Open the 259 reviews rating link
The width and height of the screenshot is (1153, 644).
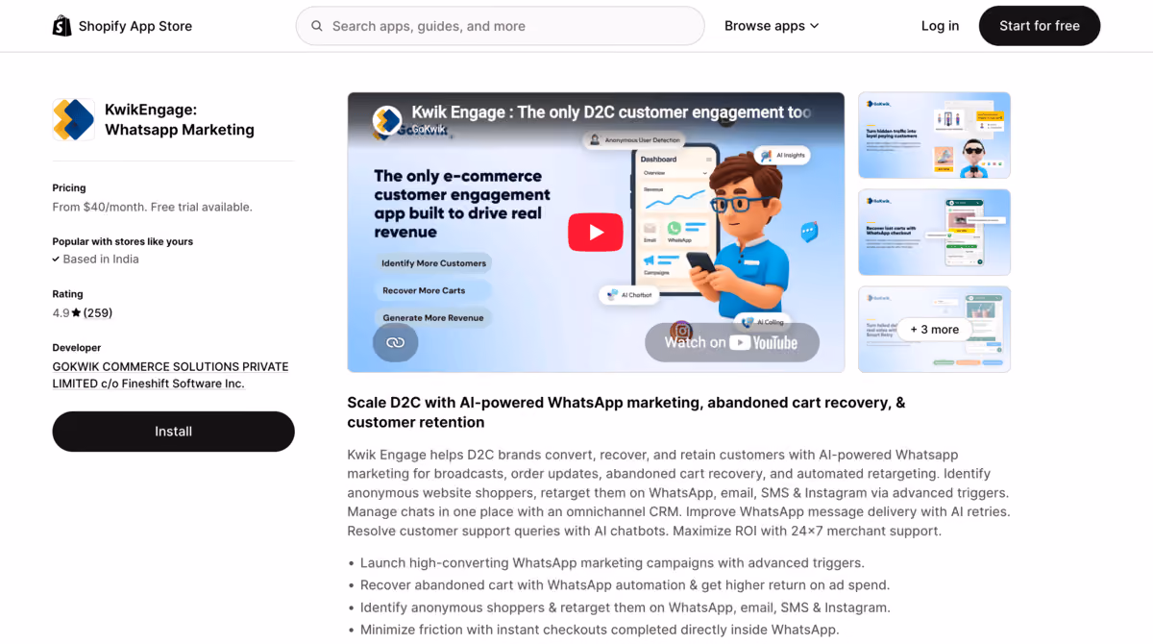[98, 313]
